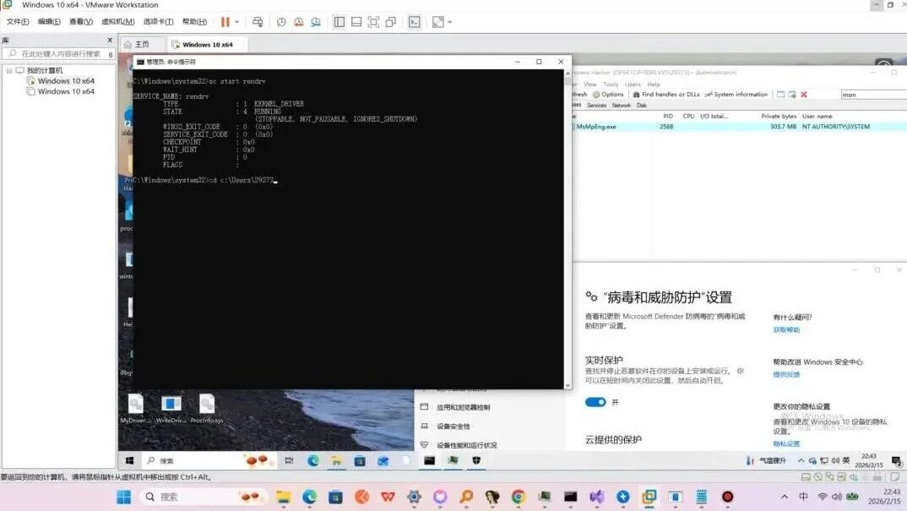The height and width of the screenshot is (511, 907).
Task: Open the 帮助(H) menu
Action: (x=194, y=21)
